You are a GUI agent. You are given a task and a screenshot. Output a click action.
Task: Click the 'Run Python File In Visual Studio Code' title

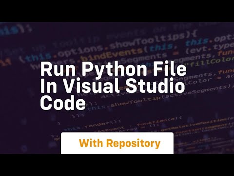114,86
